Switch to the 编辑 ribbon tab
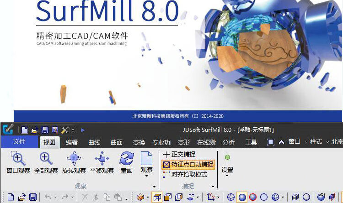This screenshot has height=203, width=343. point(72,142)
